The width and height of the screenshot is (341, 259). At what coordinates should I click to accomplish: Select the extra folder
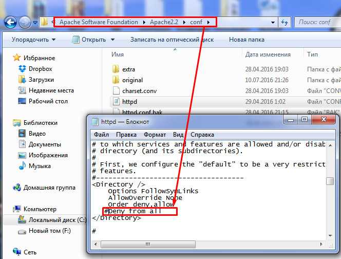coord(129,69)
